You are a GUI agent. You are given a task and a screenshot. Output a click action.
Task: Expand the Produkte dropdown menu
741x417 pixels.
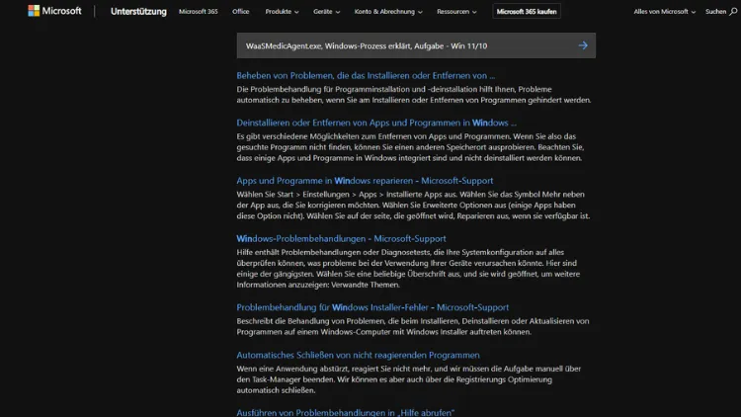[x=282, y=11]
